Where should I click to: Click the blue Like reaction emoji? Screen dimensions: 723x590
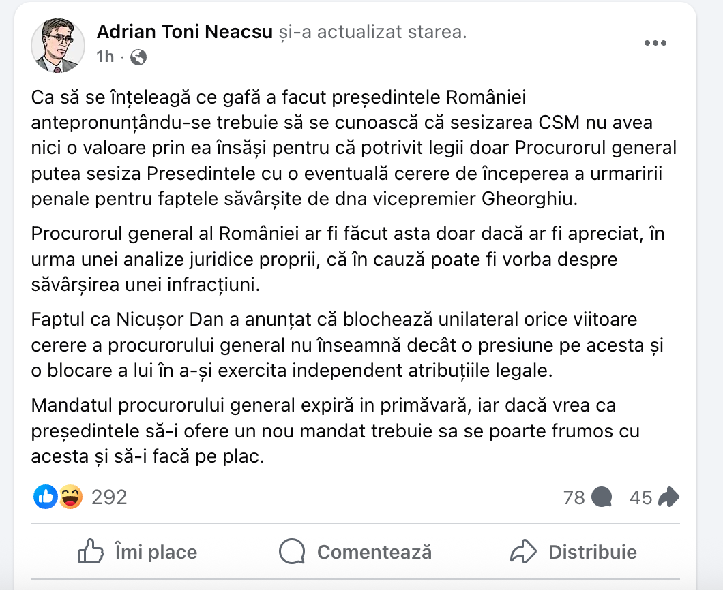[45, 497]
